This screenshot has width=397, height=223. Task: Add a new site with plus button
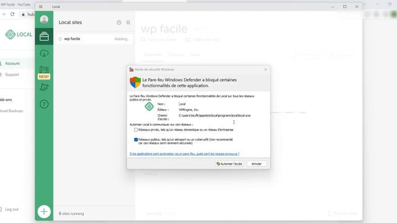44,211
